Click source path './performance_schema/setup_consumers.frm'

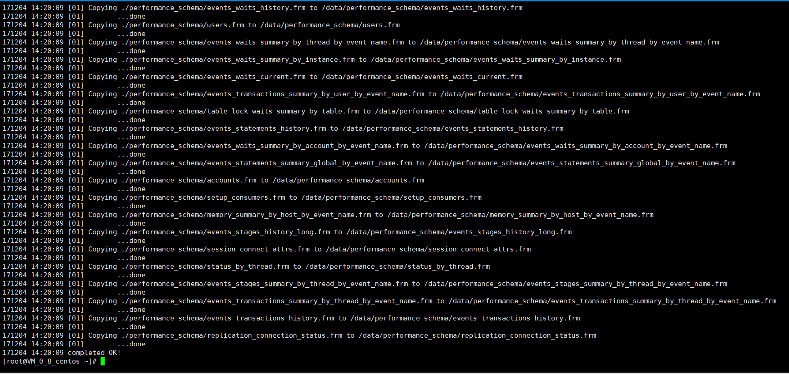tap(203, 197)
